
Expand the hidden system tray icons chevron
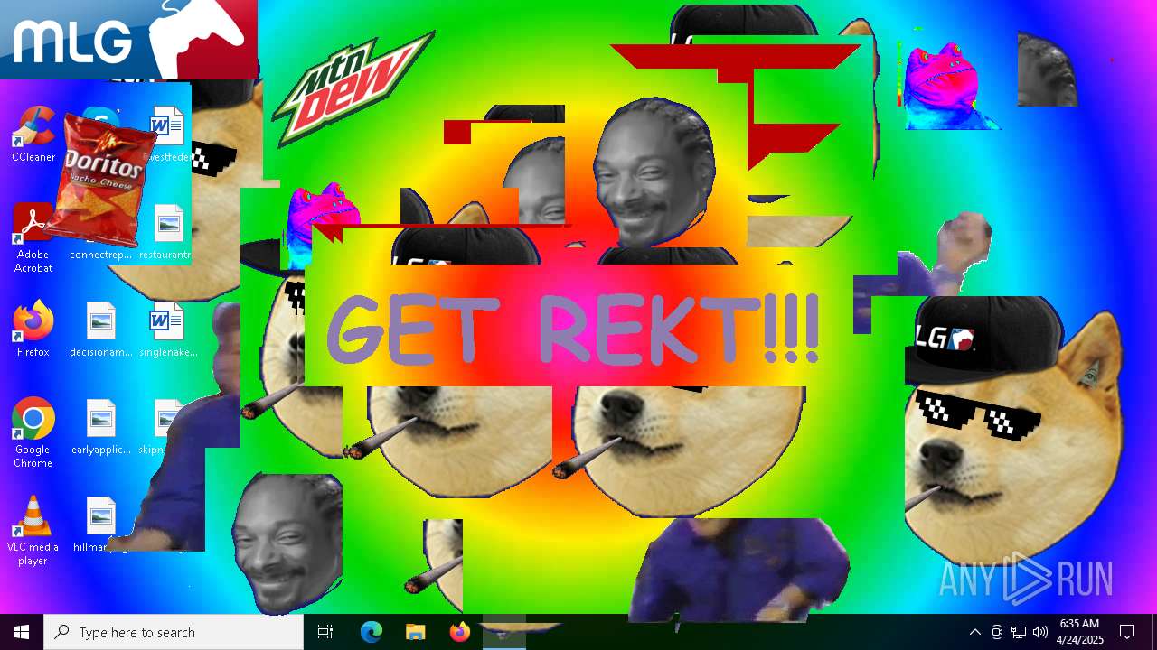coord(974,632)
